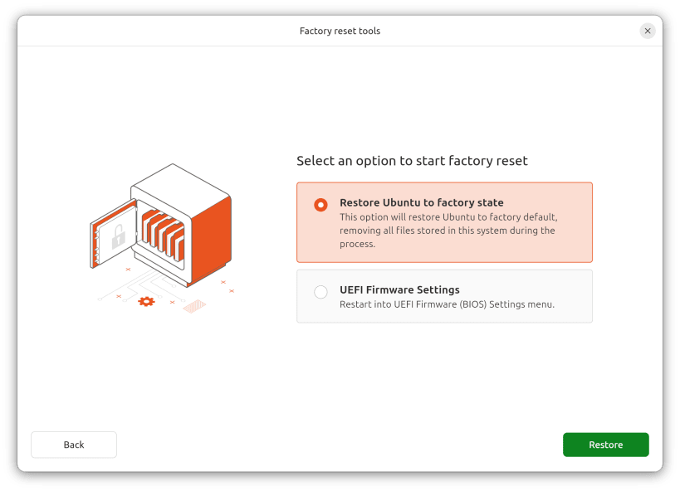Select the Restore Ubuntu to factory state radio button
680x491 pixels.
[x=320, y=205]
